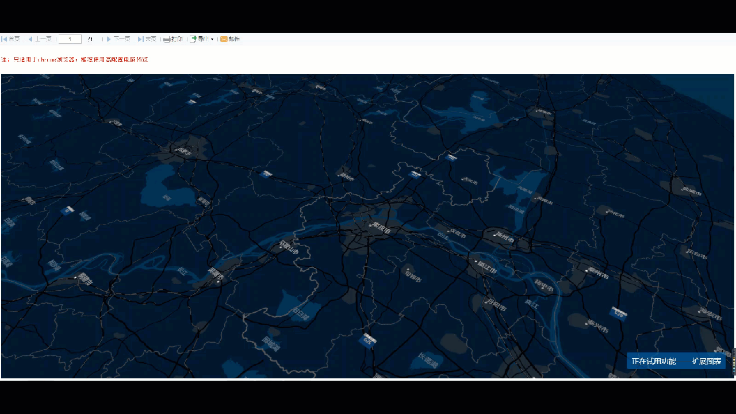Click the highway shield near 泰兴市

(x=618, y=313)
